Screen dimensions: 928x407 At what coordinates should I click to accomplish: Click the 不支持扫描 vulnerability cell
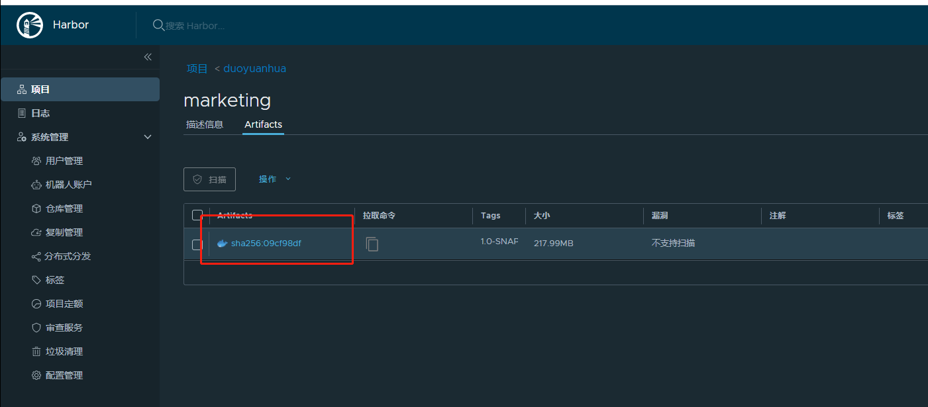click(x=673, y=244)
